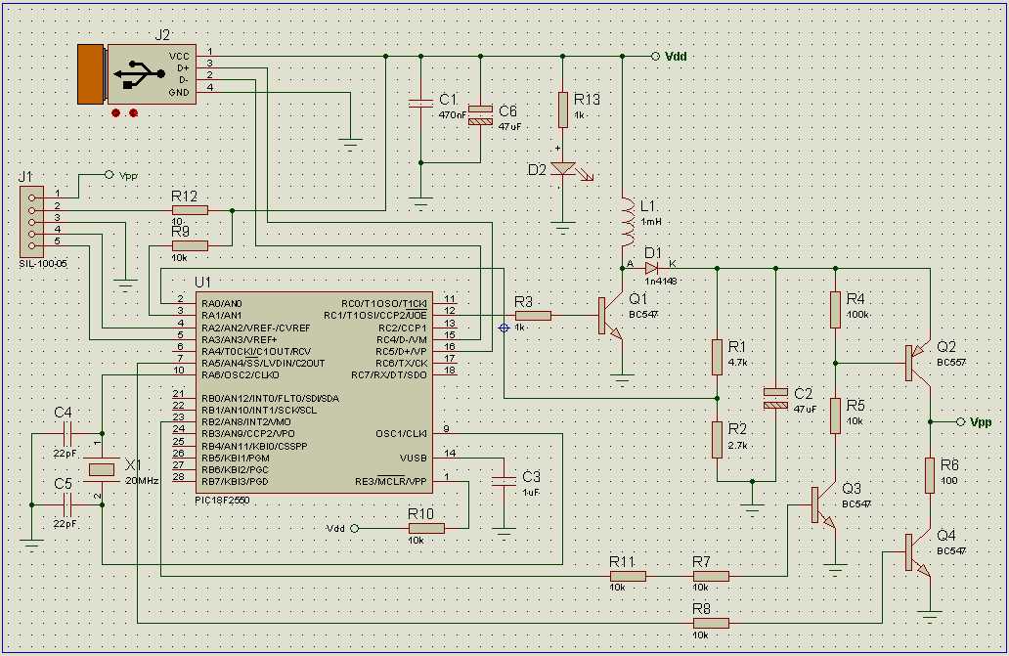The width and height of the screenshot is (1009, 656).
Task: Select resistor R2 2.7k
Action: point(718,440)
